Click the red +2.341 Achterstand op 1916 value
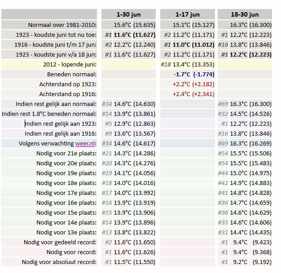The height and width of the screenshot is (273, 281). point(203,94)
